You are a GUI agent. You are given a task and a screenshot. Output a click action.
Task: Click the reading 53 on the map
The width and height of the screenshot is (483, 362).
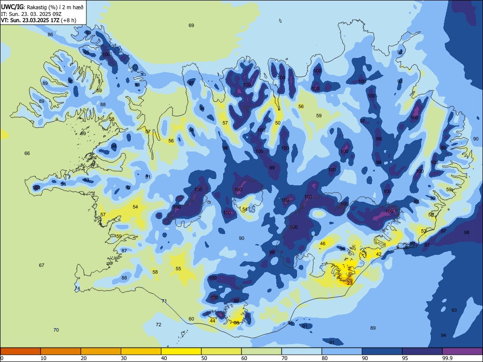click(424, 231)
